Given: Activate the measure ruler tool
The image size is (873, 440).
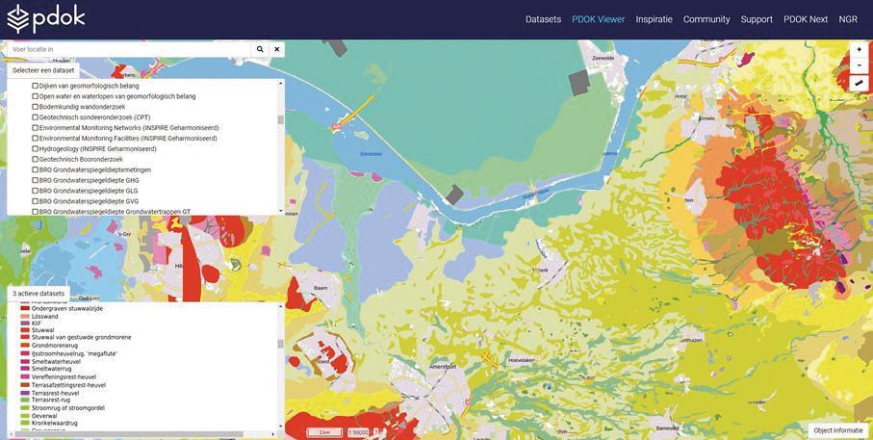Looking at the screenshot, I should click(x=859, y=84).
